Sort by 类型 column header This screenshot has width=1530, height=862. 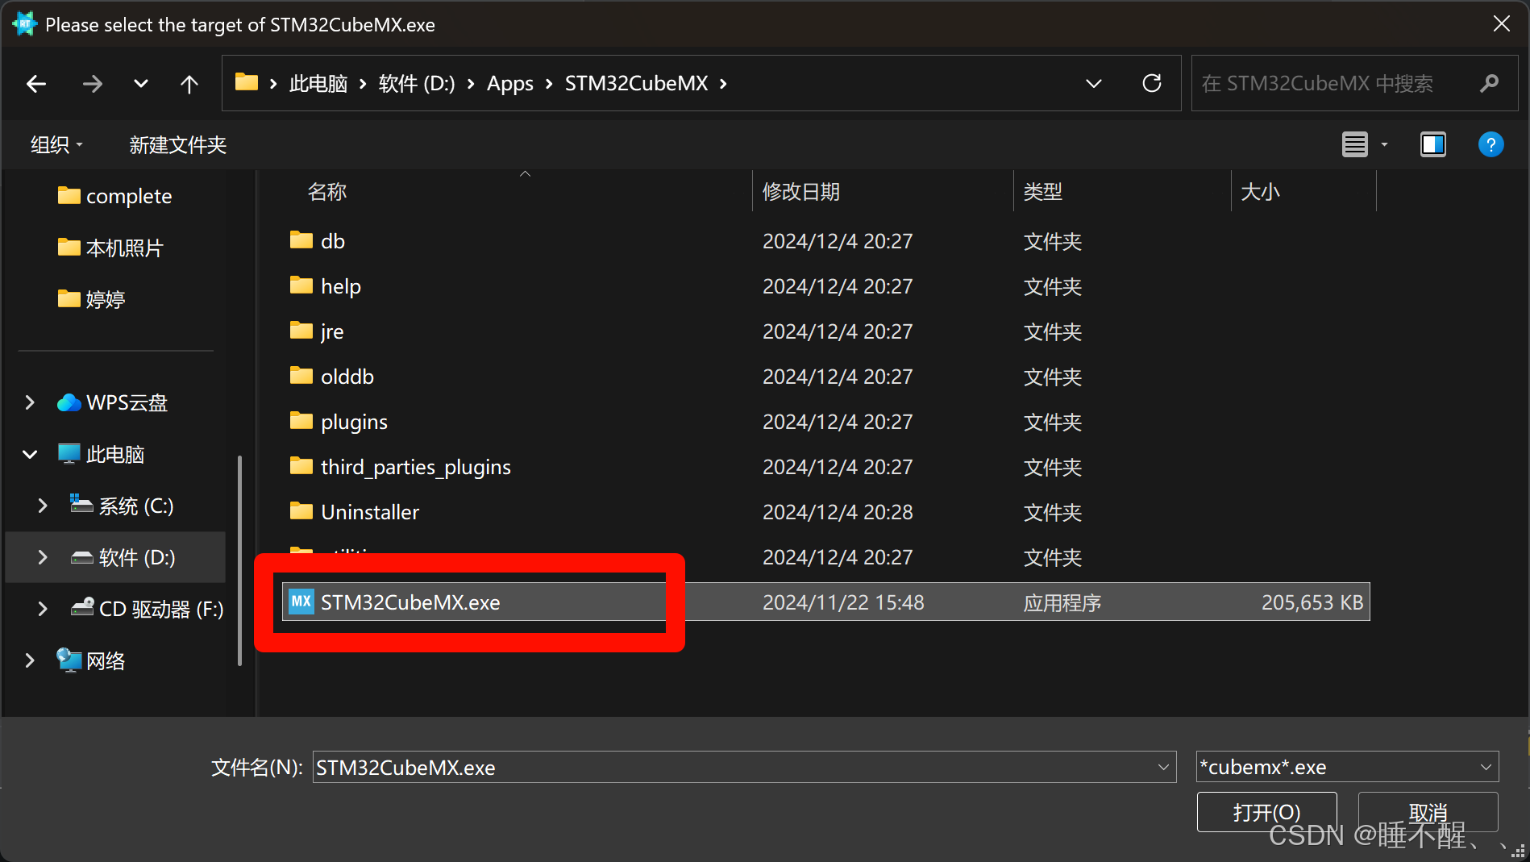coord(1043,192)
